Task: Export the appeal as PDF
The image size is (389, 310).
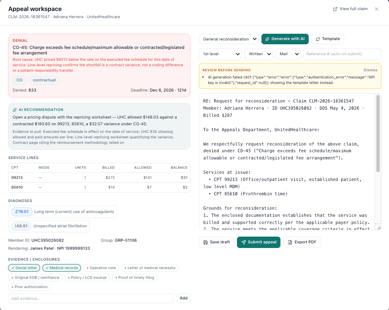Action: click(x=302, y=242)
